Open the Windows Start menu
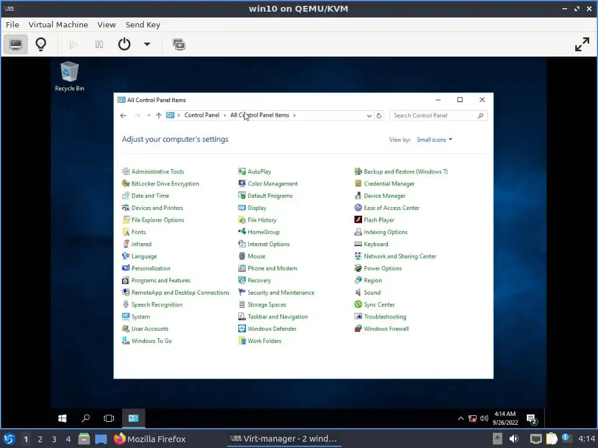The height and width of the screenshot is (448, 598). tap(62, 418)
